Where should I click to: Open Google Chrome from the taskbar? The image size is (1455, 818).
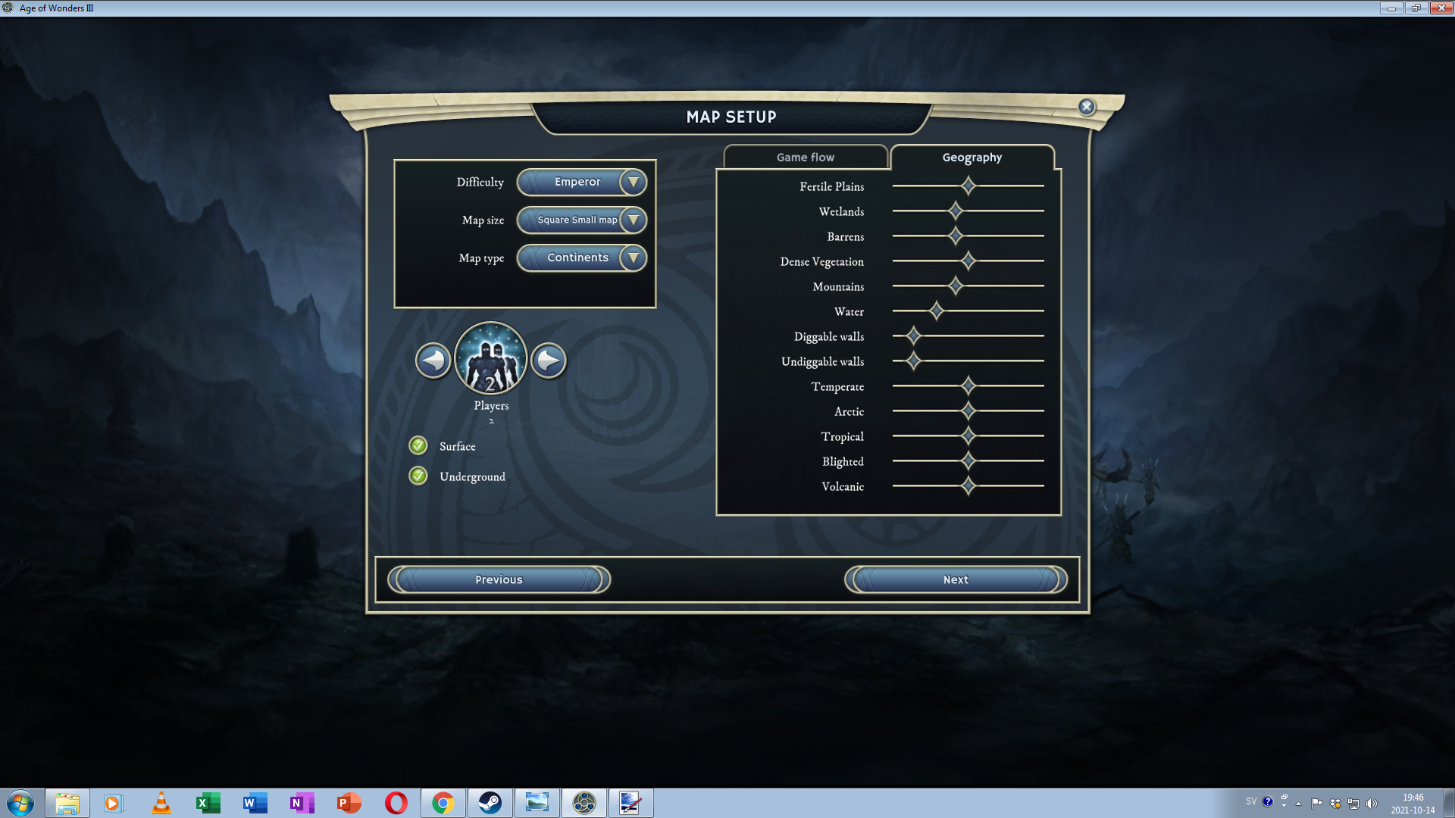point(443,803)
